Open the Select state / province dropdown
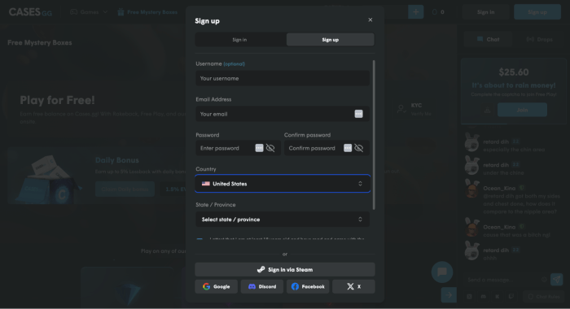 click(x=283, y=220)
